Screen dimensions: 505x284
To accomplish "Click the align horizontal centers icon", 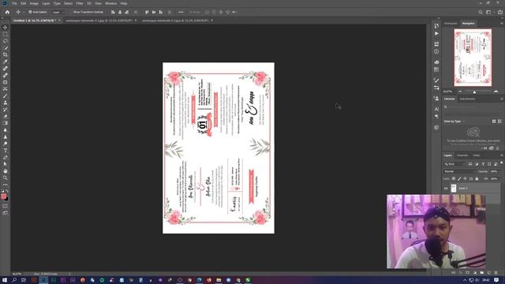I will (x=120, y=12).
